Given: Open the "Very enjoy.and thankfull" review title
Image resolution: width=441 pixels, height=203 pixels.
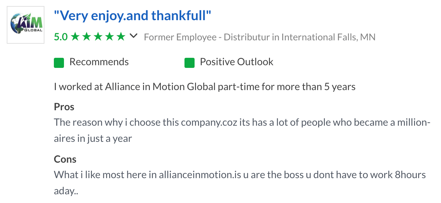Looking at the screenshot, I should point(133,15).
